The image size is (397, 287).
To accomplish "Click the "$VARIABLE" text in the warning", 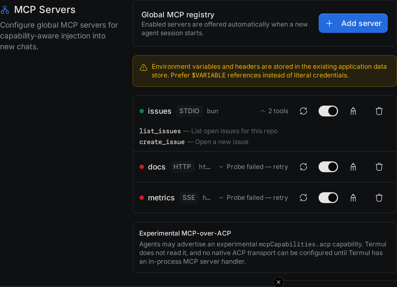I will click(x=209, y=75).
